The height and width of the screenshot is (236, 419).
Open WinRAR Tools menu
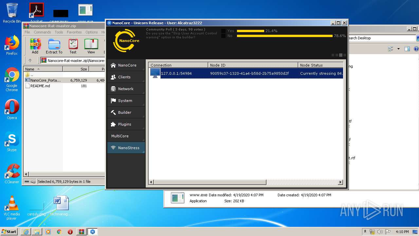tap(59, 32)
